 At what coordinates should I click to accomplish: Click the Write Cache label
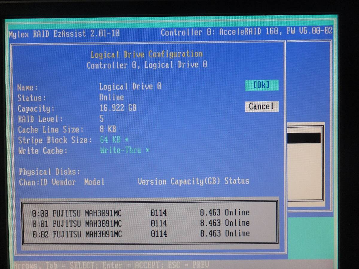click(x=42, y=151)
